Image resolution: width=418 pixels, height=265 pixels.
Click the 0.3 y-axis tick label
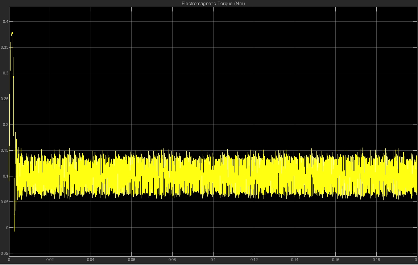click(5, 73)
